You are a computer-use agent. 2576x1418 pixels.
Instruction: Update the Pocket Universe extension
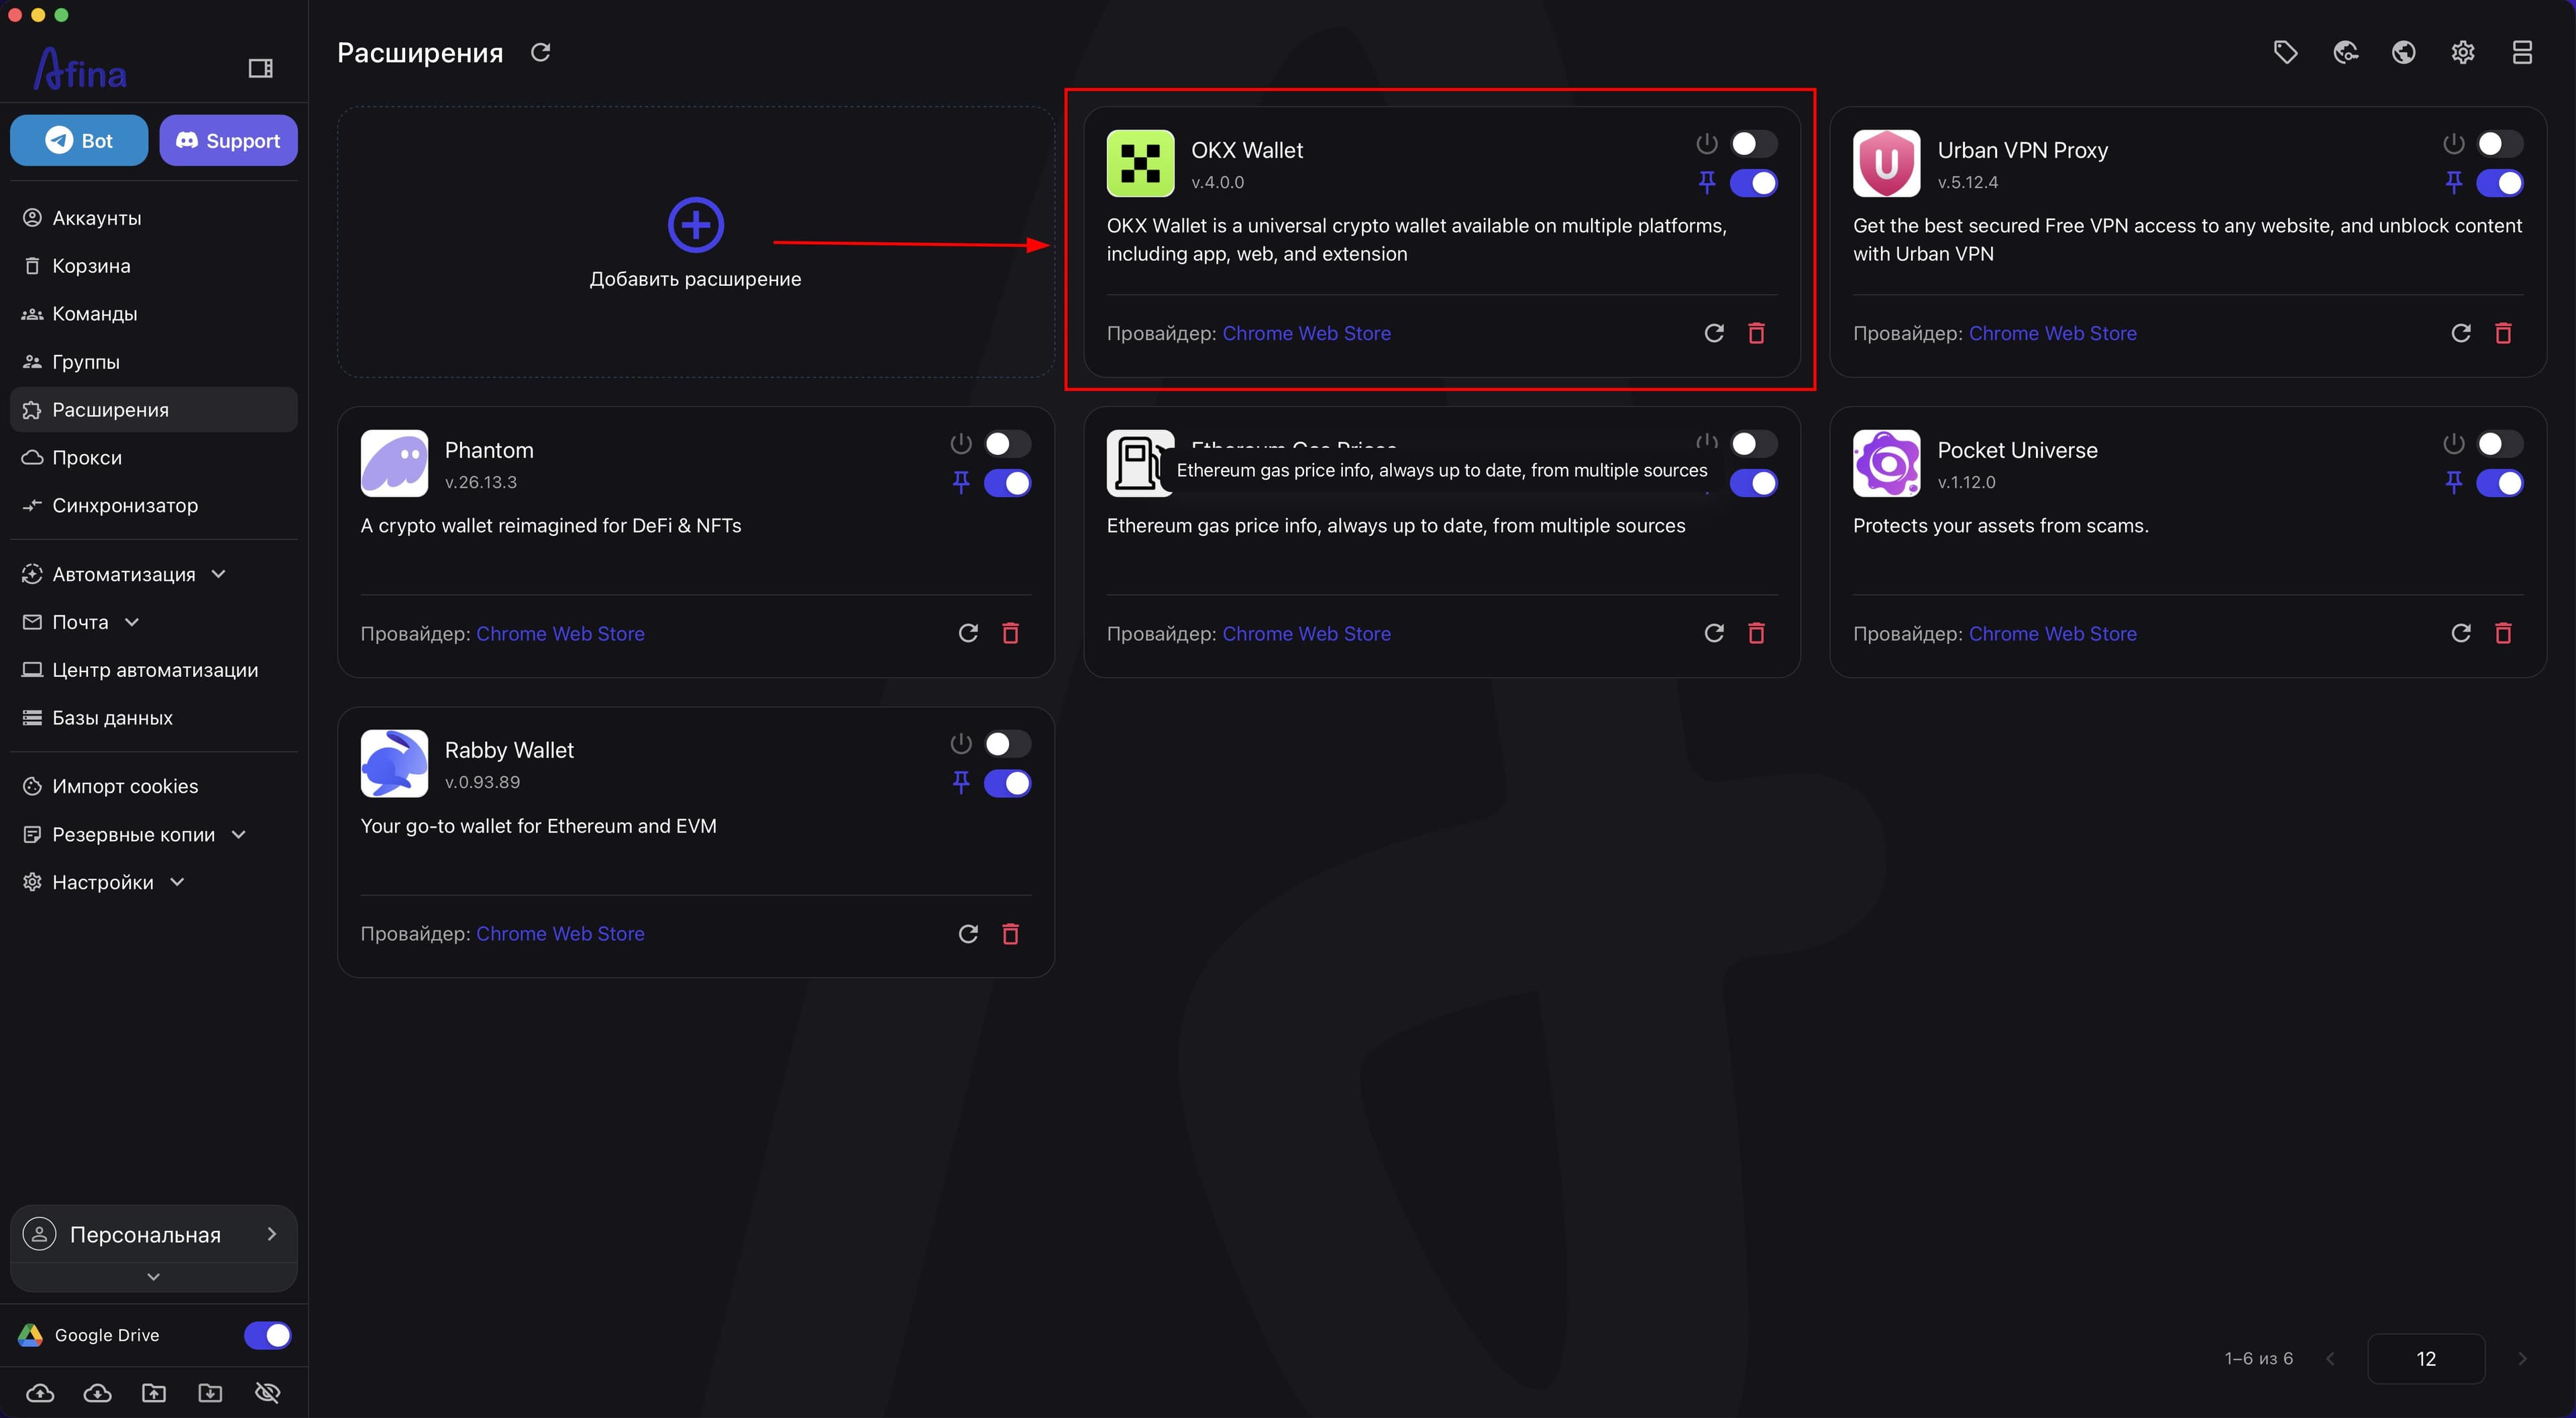click(2461, 633)
